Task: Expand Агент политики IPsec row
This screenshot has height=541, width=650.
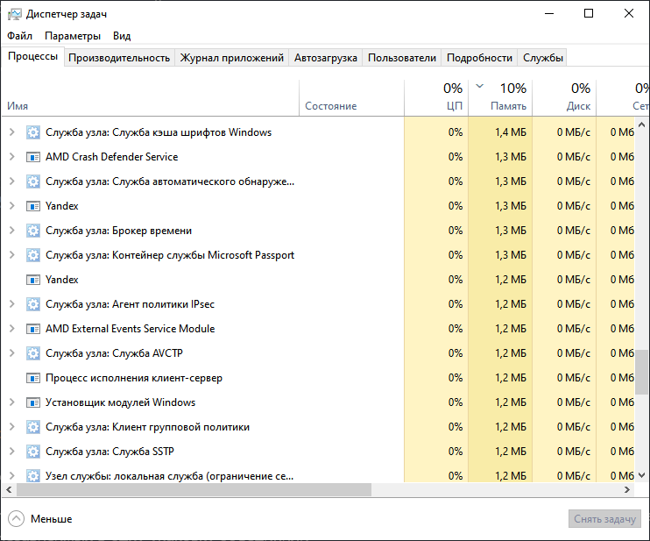Action: point(12,304)
